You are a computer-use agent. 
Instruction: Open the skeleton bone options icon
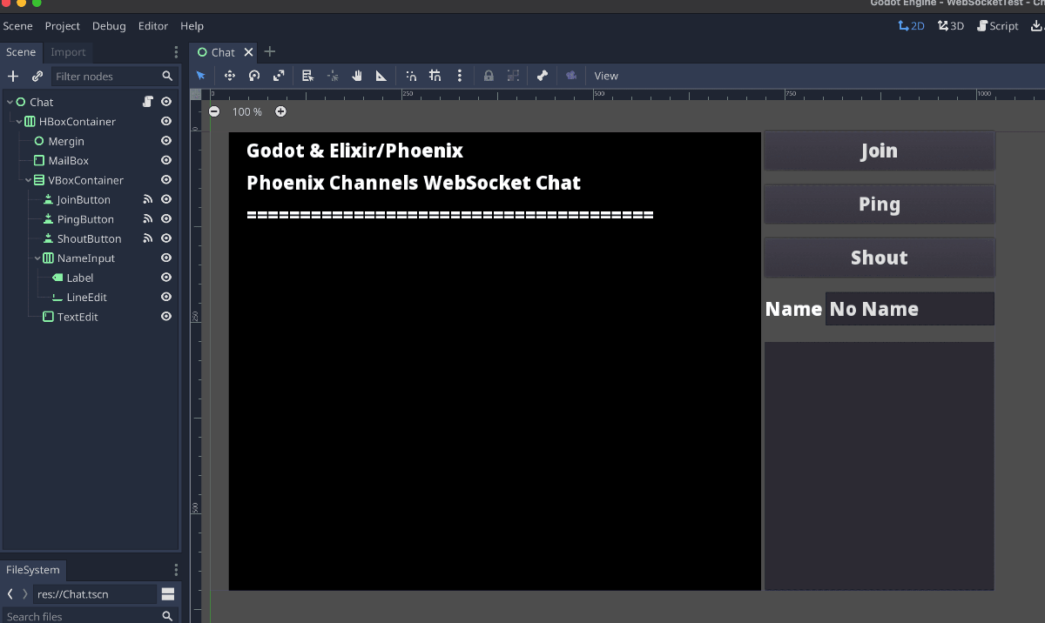point(542,76)
